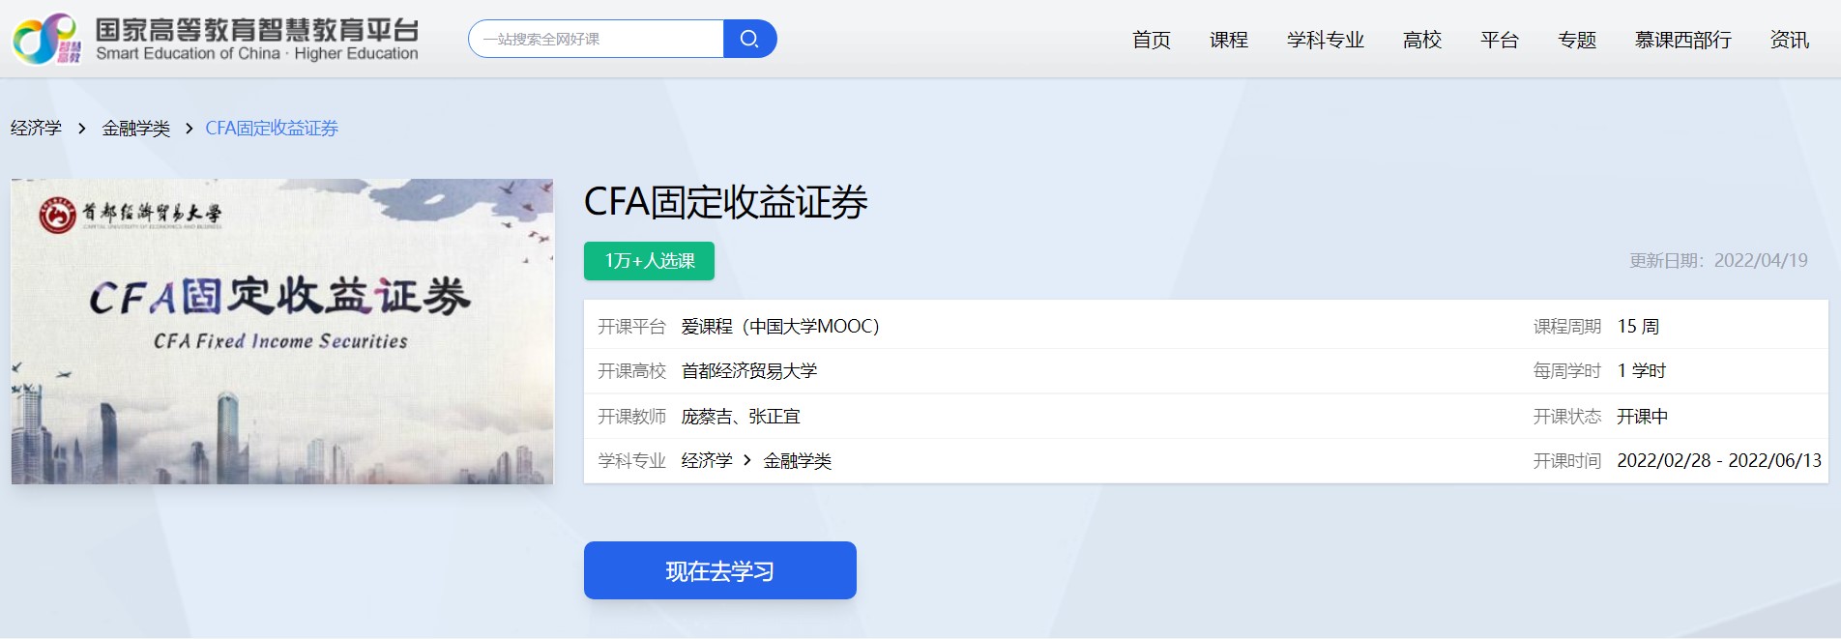The width and height of the screenshot is (1841, 639).
Task: Select 平台 in the top navigation
Action: [1499, 40]
